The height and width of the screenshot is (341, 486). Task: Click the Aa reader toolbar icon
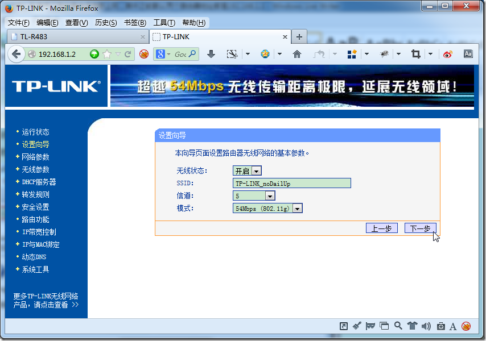point(468,54)
